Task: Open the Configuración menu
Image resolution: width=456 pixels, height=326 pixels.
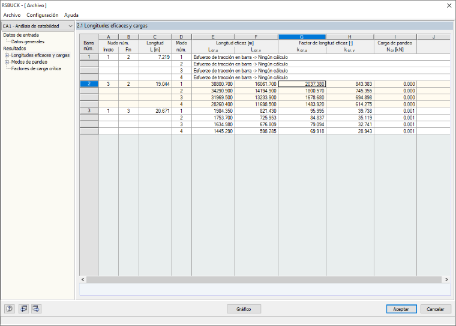Action: [43, 15]
